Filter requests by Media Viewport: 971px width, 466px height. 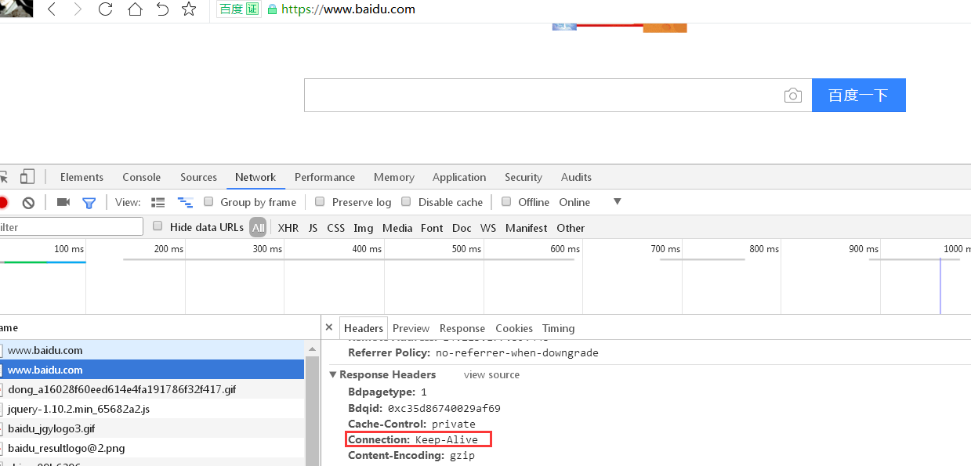[x=397, y=228]
